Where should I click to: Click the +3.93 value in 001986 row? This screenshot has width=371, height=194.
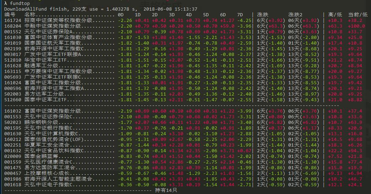point(176,179)
